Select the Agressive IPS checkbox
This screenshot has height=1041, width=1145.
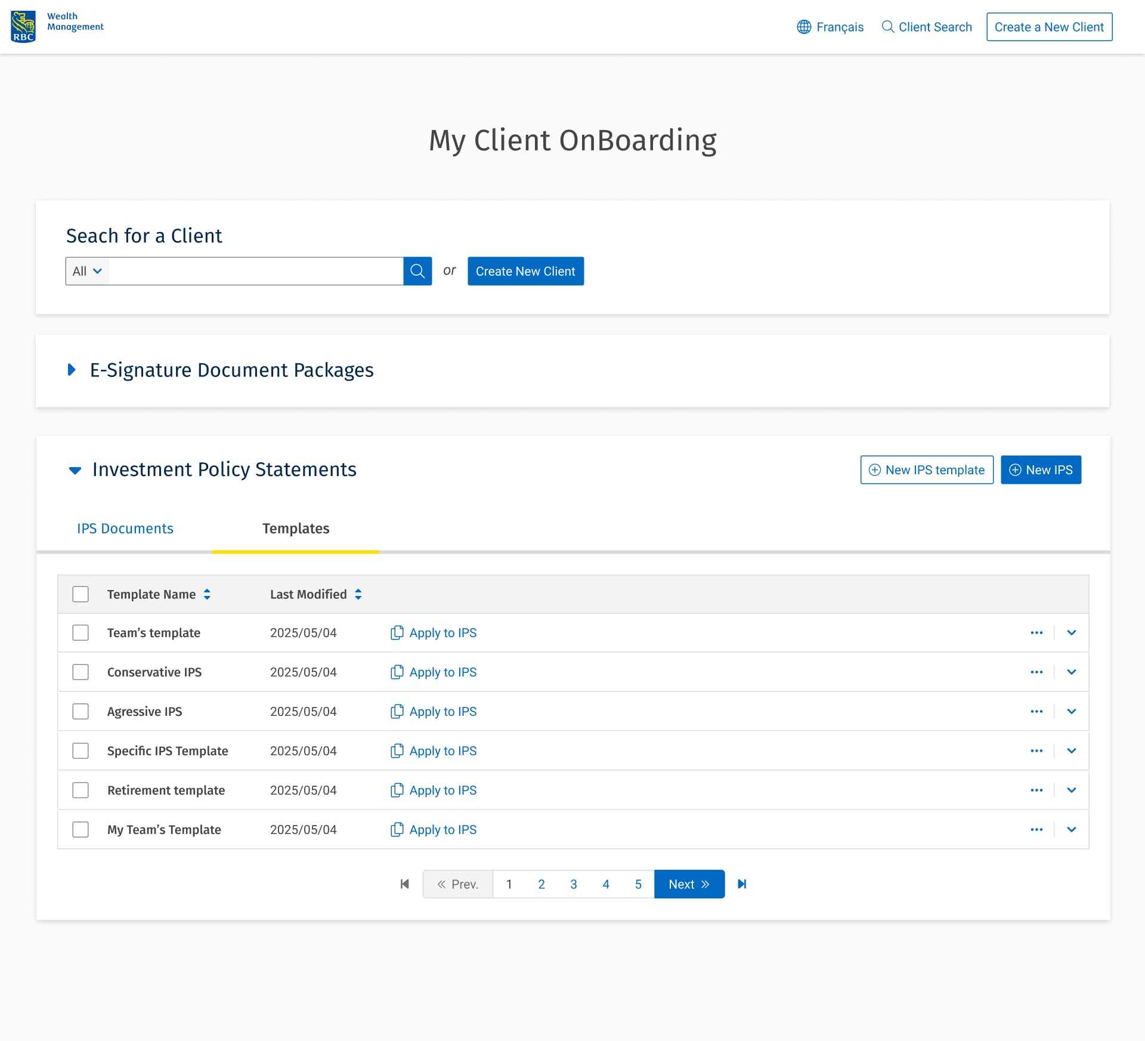pos(81,712)
